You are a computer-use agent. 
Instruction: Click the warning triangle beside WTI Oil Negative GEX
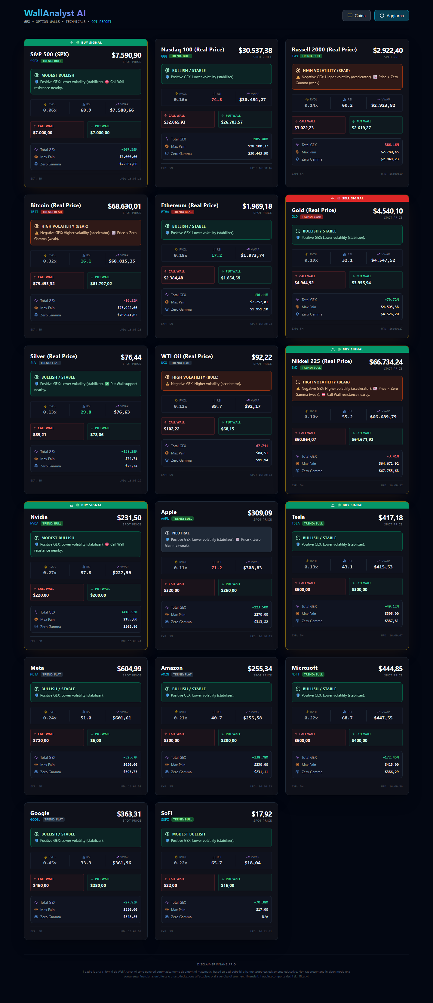(167, 384)
